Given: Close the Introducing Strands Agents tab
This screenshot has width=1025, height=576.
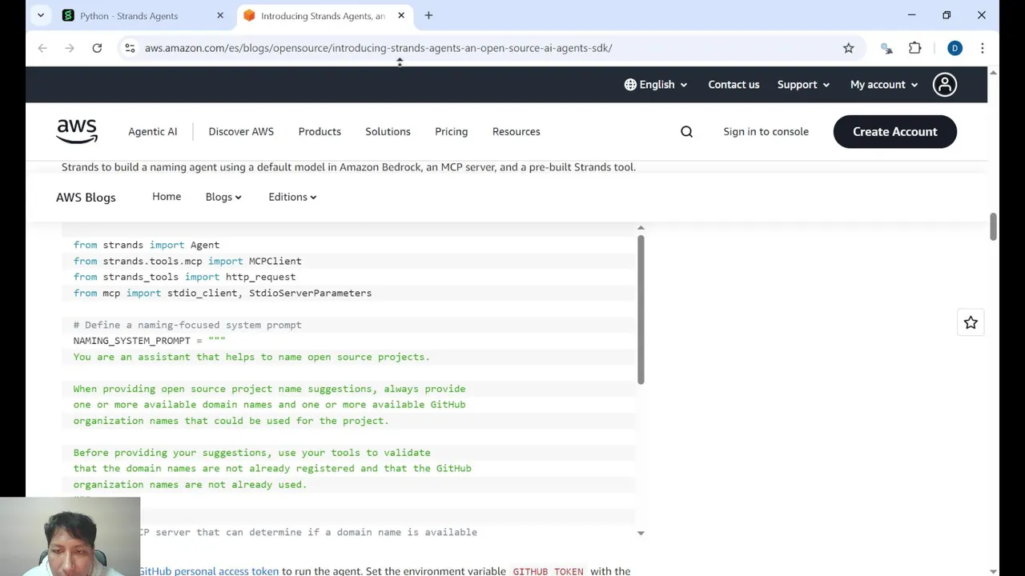Looking at the screenshot, I should pos(401,15).
